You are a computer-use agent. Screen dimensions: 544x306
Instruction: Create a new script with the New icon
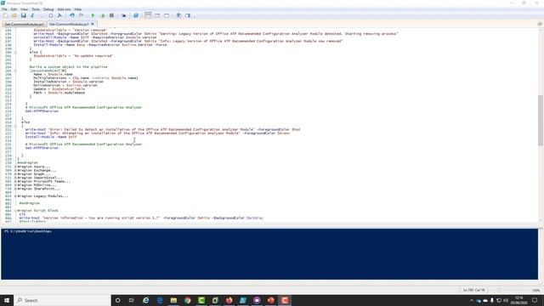(x=5, y=15)
